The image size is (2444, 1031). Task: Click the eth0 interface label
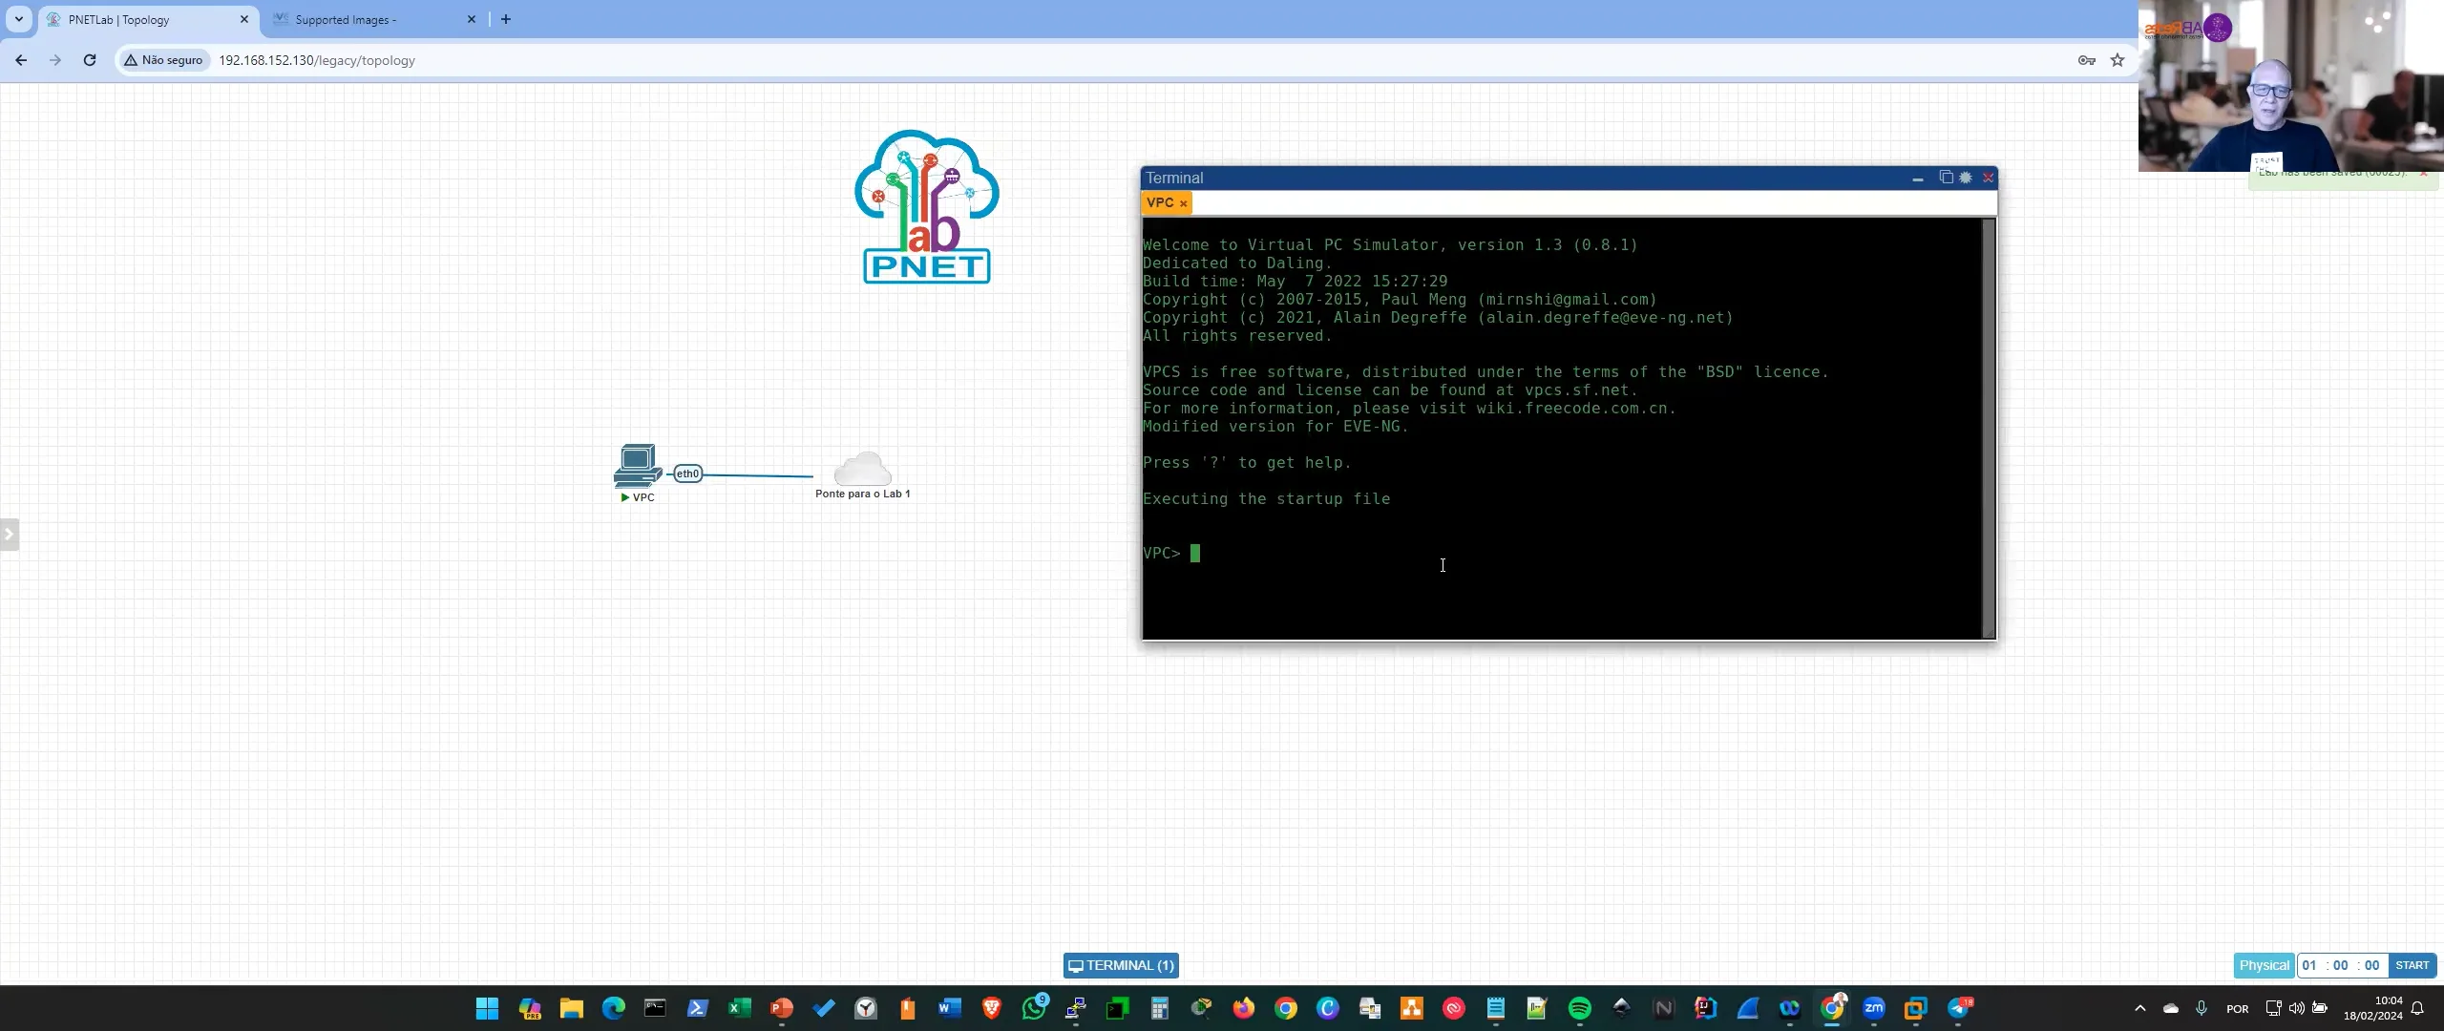coord(687,473)
